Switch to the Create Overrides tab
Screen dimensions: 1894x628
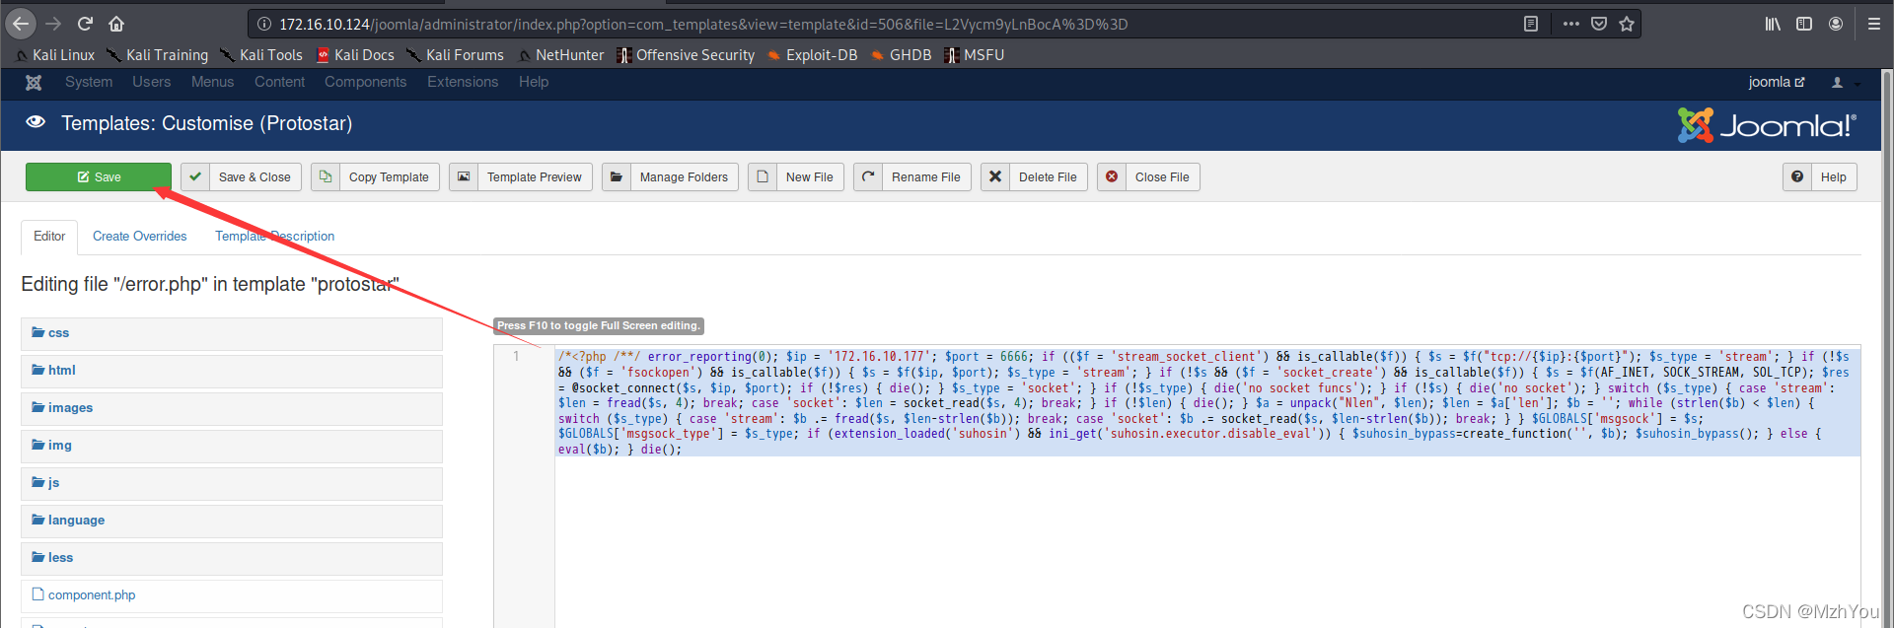[x=140, y=237]
